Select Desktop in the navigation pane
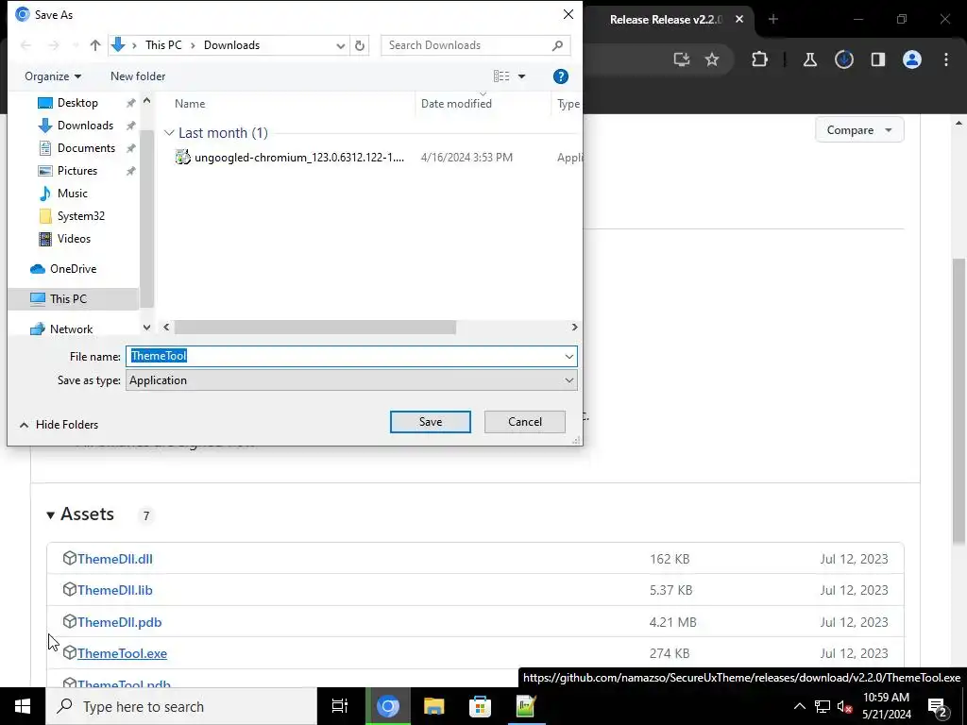The width and height of the screenshot is (967, 725). [77, 103]
